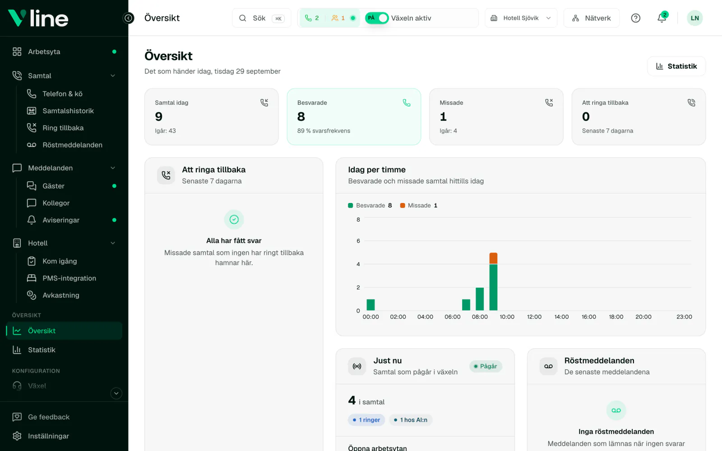
Task: Open Kollegor messages
Action: pyautogui.click(x=71, y=203)
